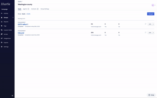Open Reports in the sidebar
Screen dimensions: 157x98
pyautogui.click(x=6, y=22)
